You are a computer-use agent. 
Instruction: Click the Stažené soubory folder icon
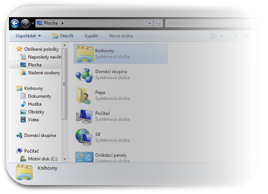23,72
